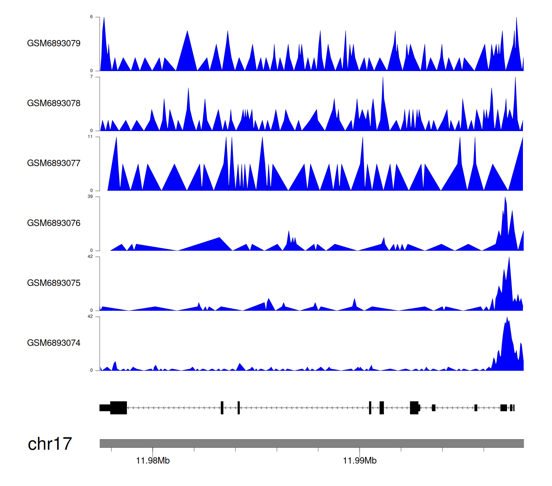The height and width of the screenshot is (486, 552).
Task: Click the 11.99Mb axis tick label
Action: click(360, 461)
